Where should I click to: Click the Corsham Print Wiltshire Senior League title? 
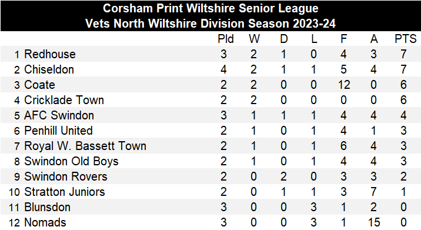point(210,8)
